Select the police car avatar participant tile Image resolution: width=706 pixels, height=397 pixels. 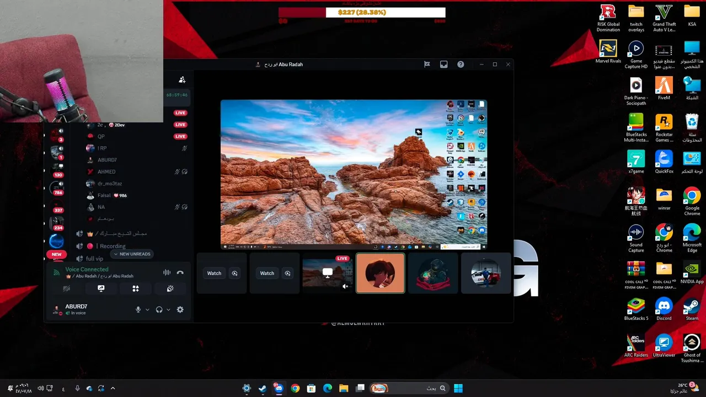[486, 273]
